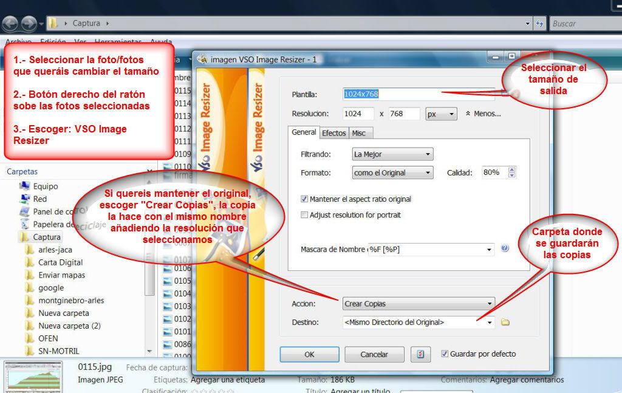Click Captura in the address bar path

(x=86, y=24)
